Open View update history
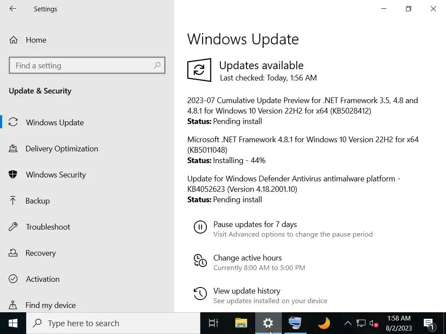Image resolution: width=446 pixels, height=334 pixels. [247, 291]
